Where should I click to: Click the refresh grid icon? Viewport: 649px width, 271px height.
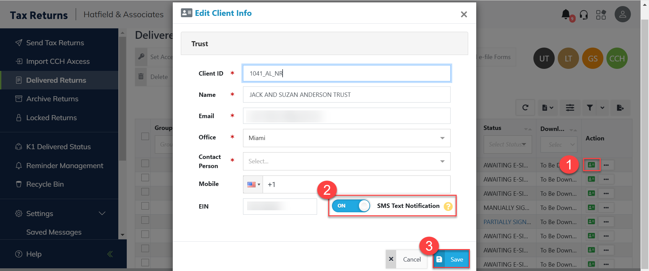click(x=525, y=108)
